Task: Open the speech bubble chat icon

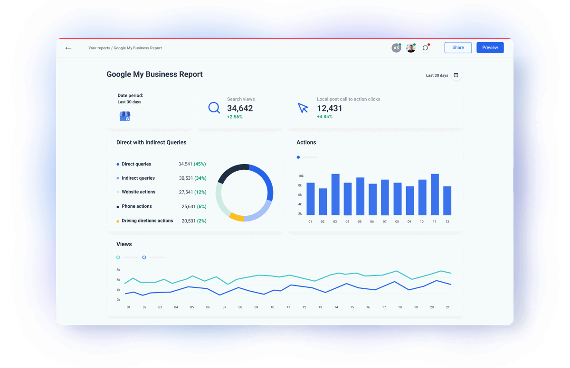Action: [x=425, y=48]
